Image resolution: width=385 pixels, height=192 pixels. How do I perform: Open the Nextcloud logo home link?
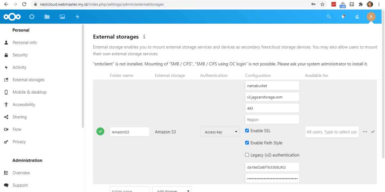[x=12, y=17]
